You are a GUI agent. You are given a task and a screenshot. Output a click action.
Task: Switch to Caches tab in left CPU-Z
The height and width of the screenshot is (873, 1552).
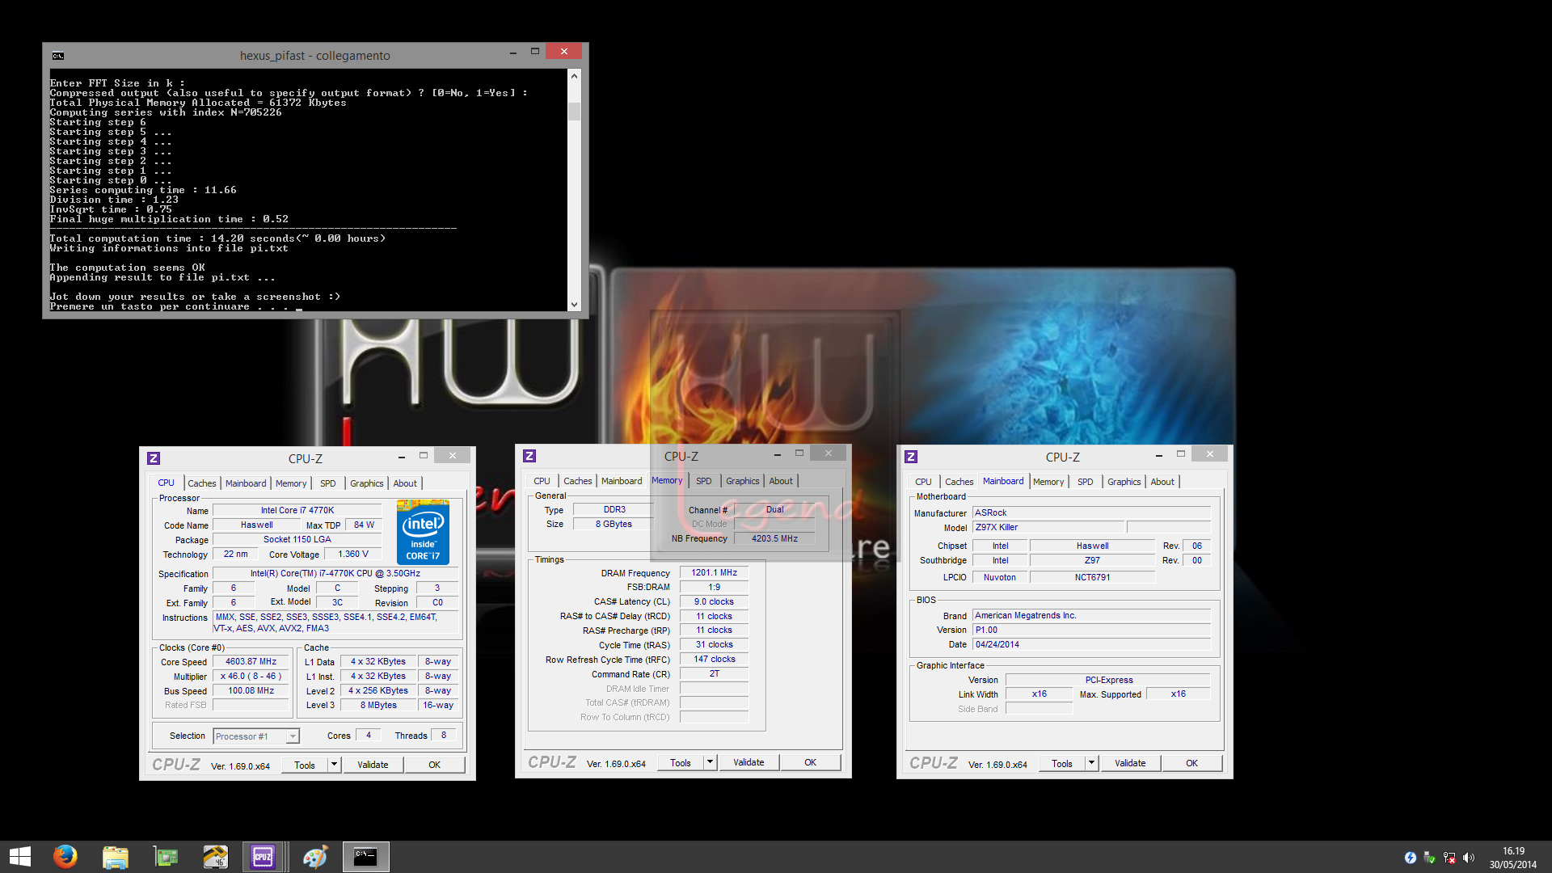tap(202, 483)
